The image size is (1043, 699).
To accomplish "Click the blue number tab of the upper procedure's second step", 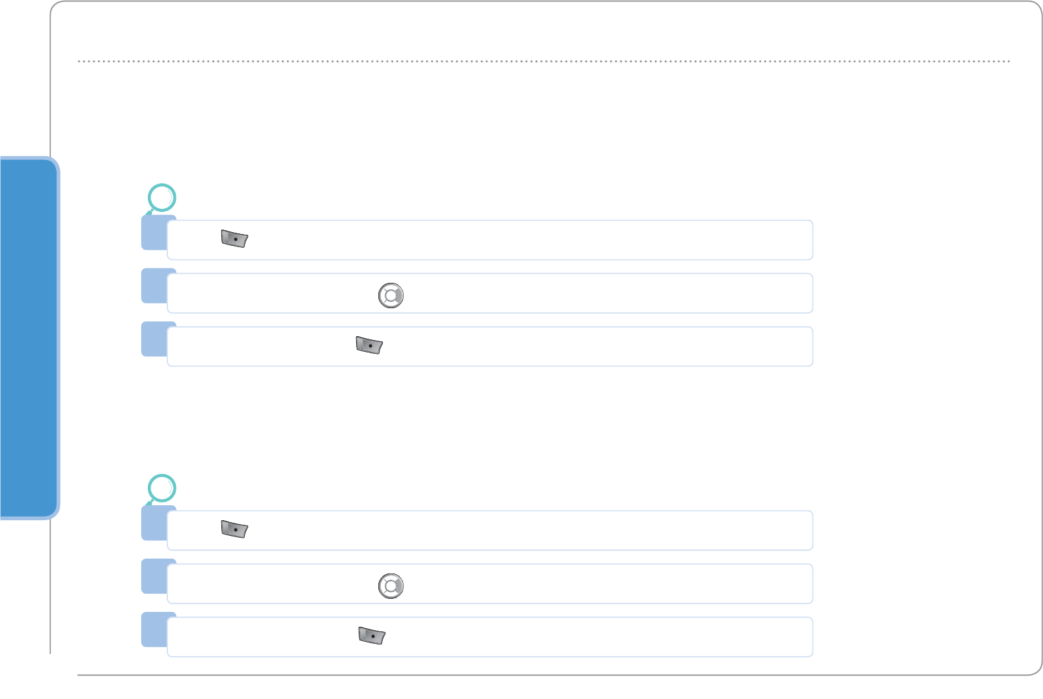I will (154, 286).
